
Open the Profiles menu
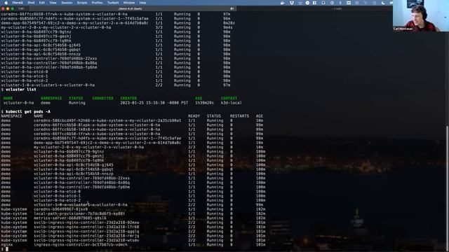pos(97,3)
